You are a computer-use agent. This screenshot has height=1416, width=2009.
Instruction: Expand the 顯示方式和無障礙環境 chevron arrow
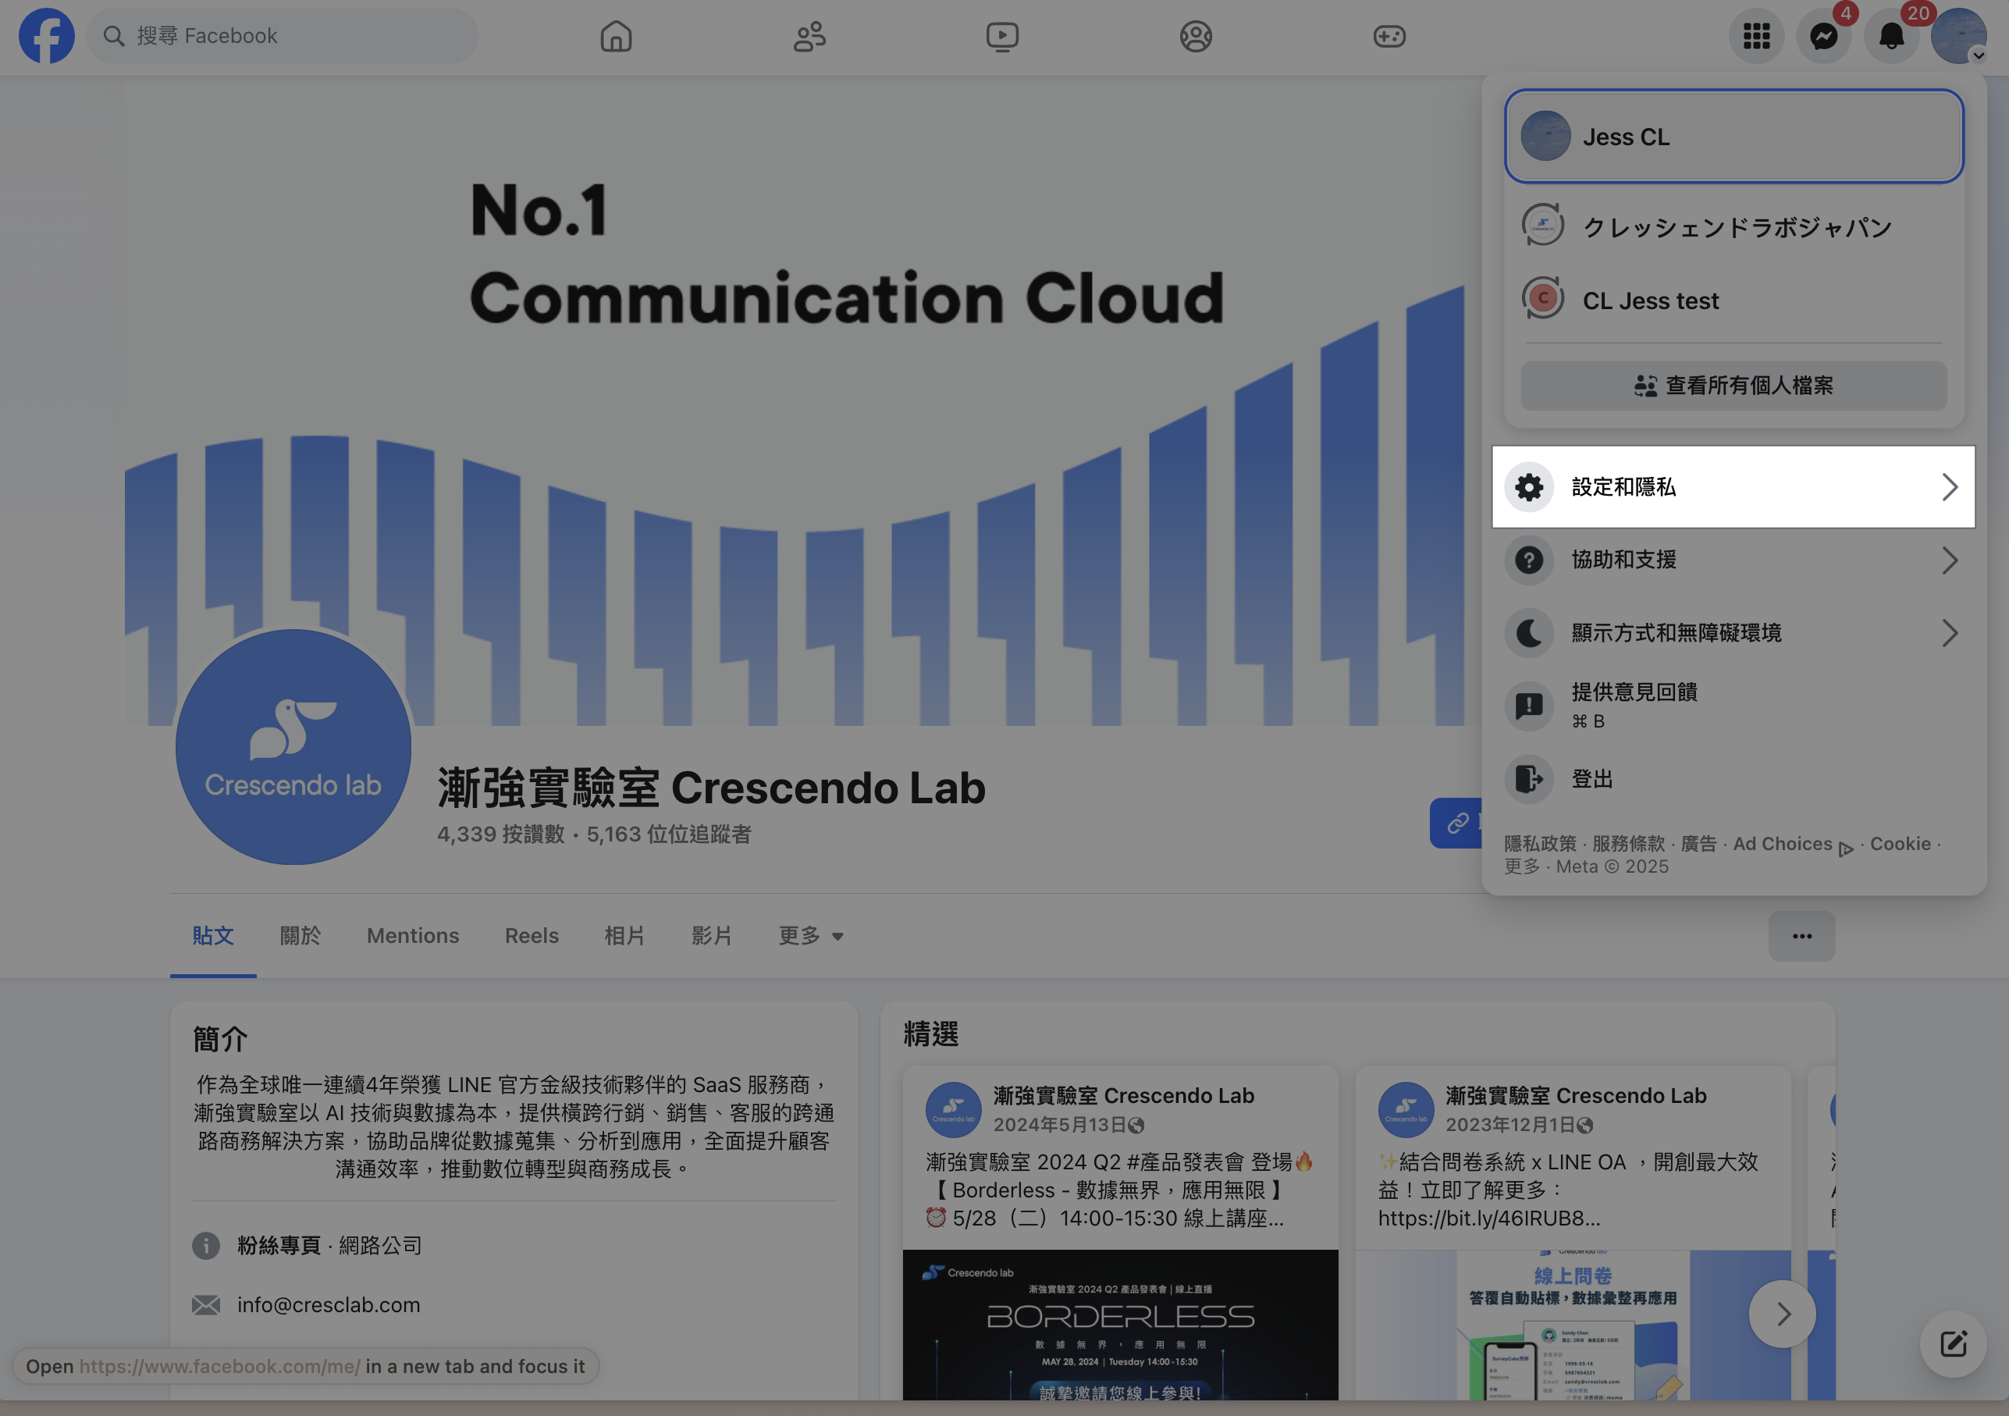(x=1950, y=633)
